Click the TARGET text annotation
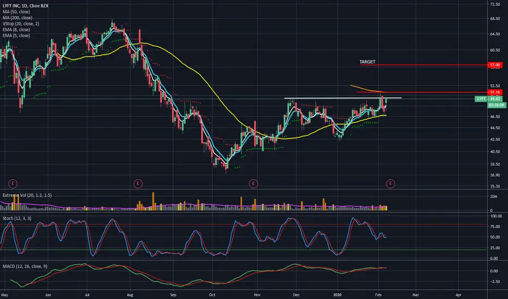Viewport: 508px width, 299px height. point(367,62)
